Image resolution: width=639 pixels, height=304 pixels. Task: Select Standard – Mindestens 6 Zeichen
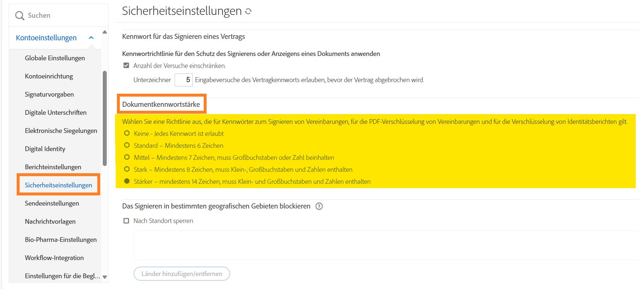point(127,145)
